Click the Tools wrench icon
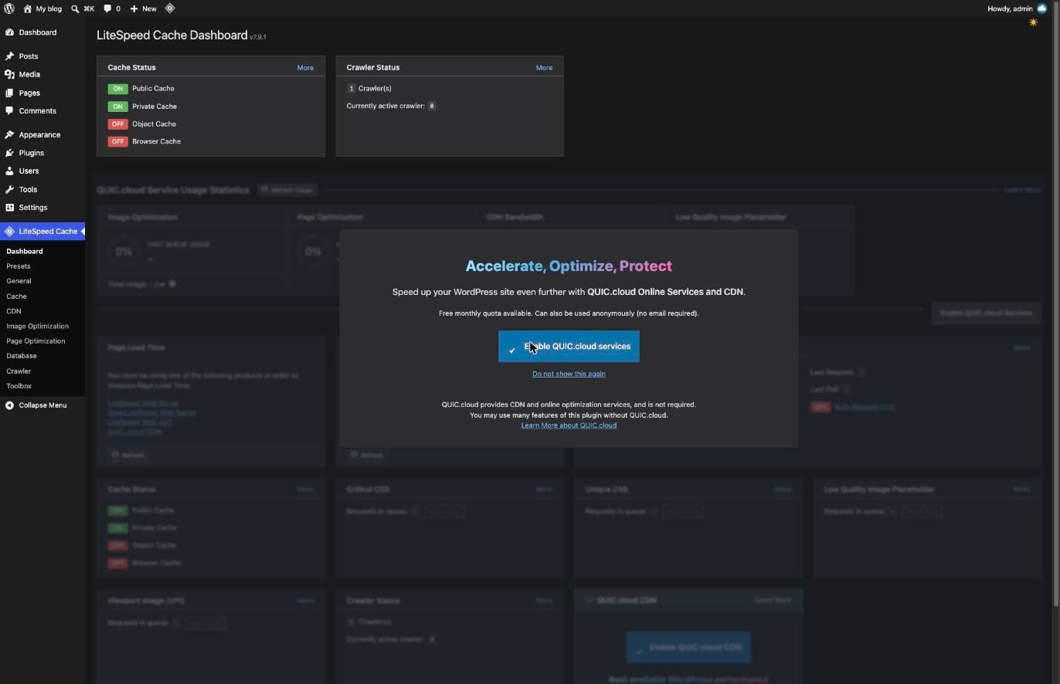 [x=9, y=189]
